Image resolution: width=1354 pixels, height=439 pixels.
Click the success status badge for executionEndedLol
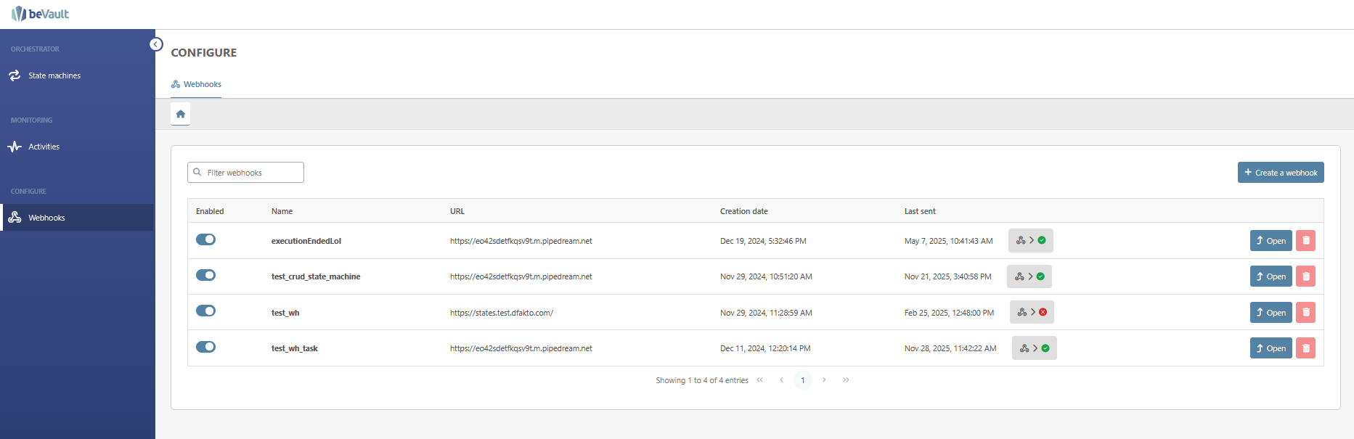(x=1030, y=240)
